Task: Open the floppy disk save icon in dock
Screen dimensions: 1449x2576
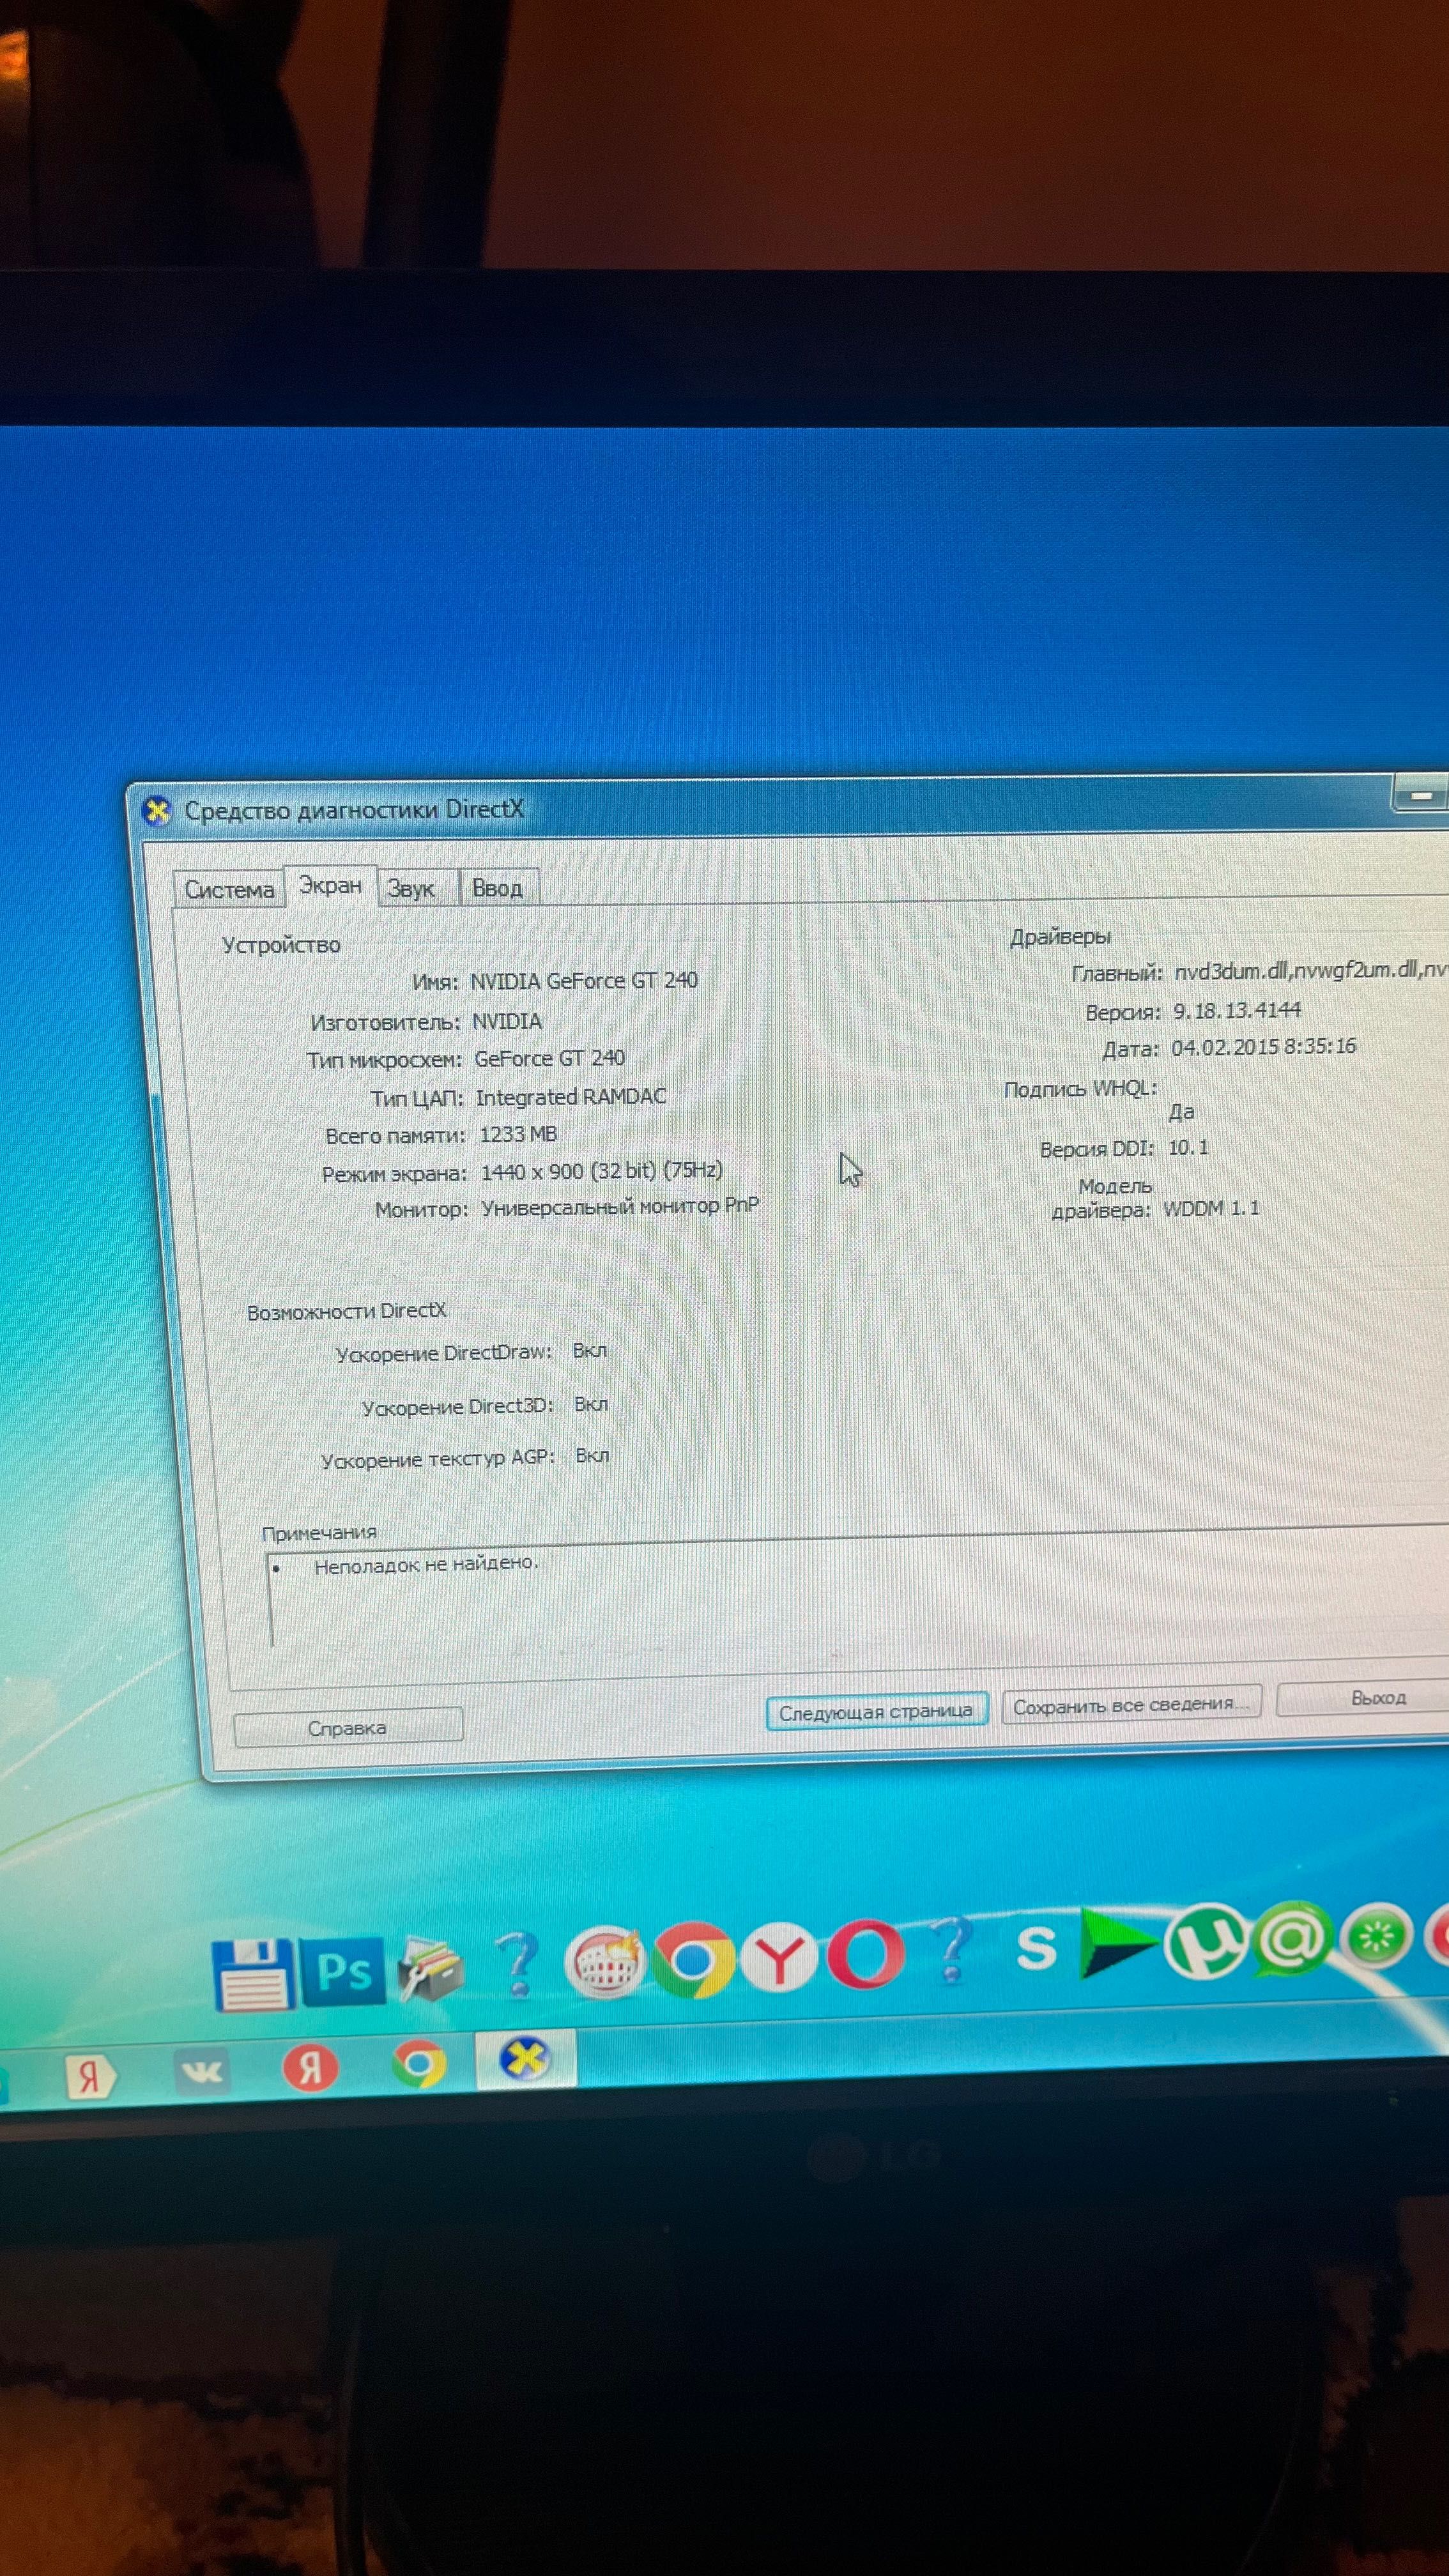Action: coord(254,1975)
